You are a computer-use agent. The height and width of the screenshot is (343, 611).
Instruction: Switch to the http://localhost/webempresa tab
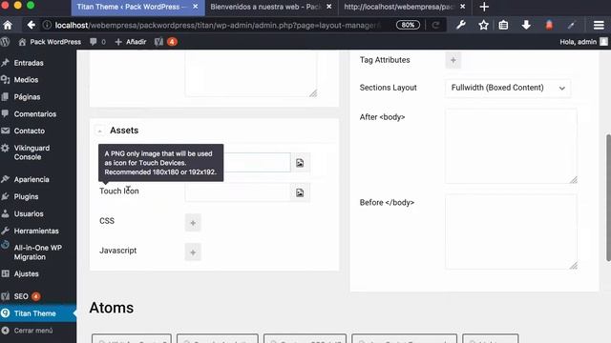(x=399, y=7)
